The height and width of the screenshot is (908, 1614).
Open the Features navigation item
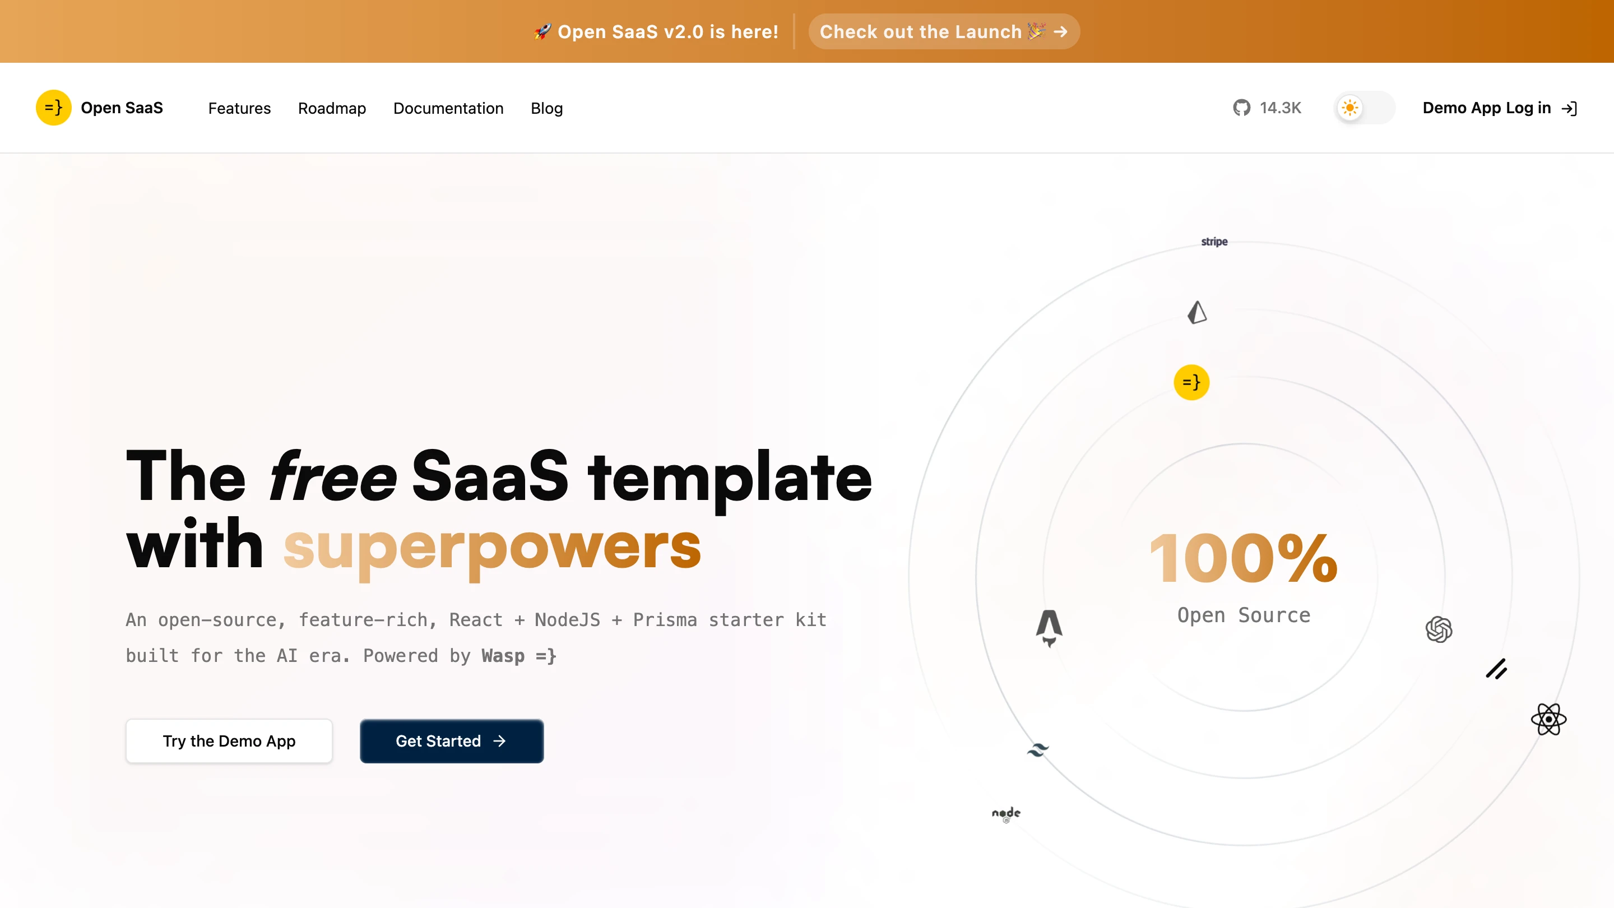tap(239, 108)
